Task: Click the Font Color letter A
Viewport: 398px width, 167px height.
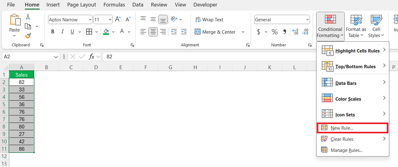Action: (x=122, y=31)
